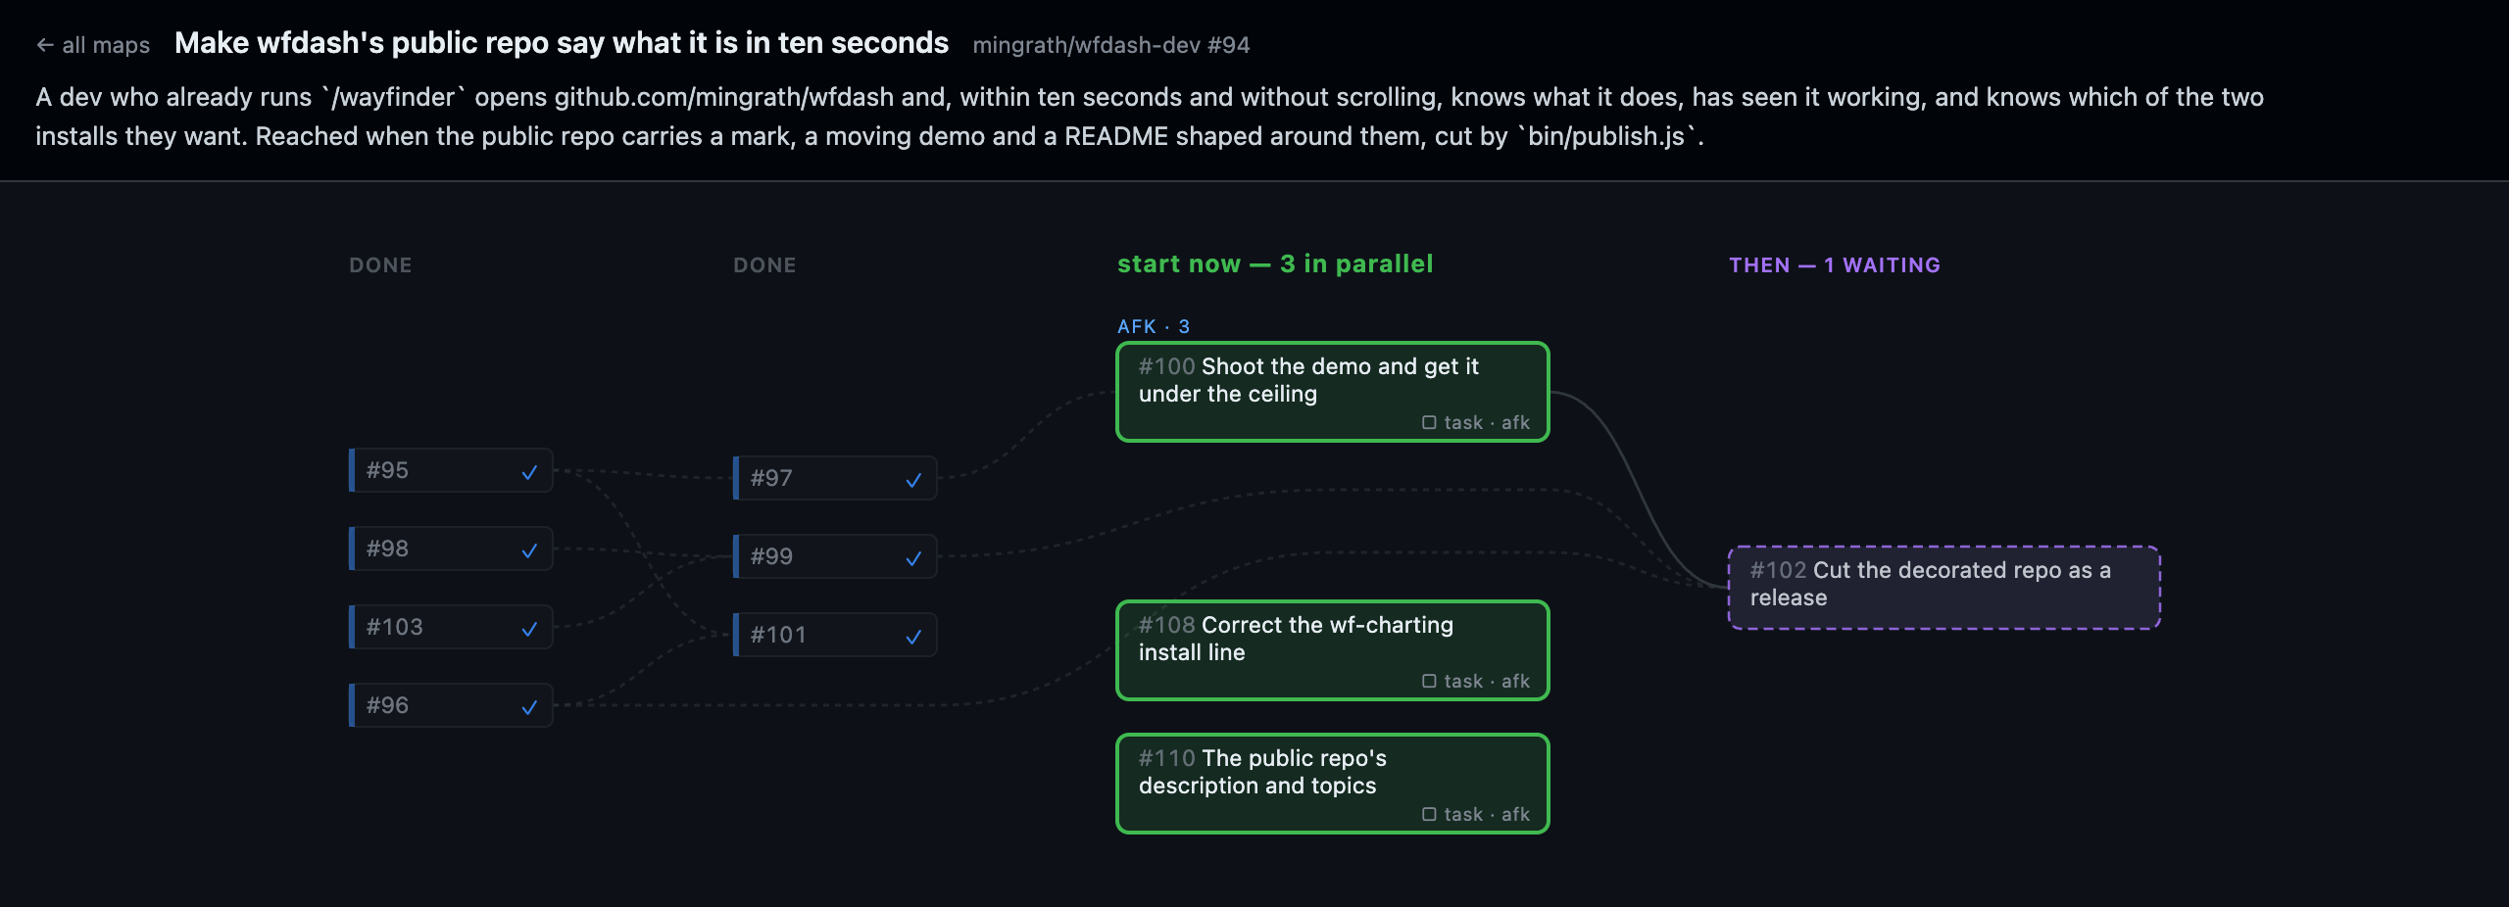Screen dimensions: 2509x907
Task: Click the checkmark on issue #95
Action: pos(529,472)
